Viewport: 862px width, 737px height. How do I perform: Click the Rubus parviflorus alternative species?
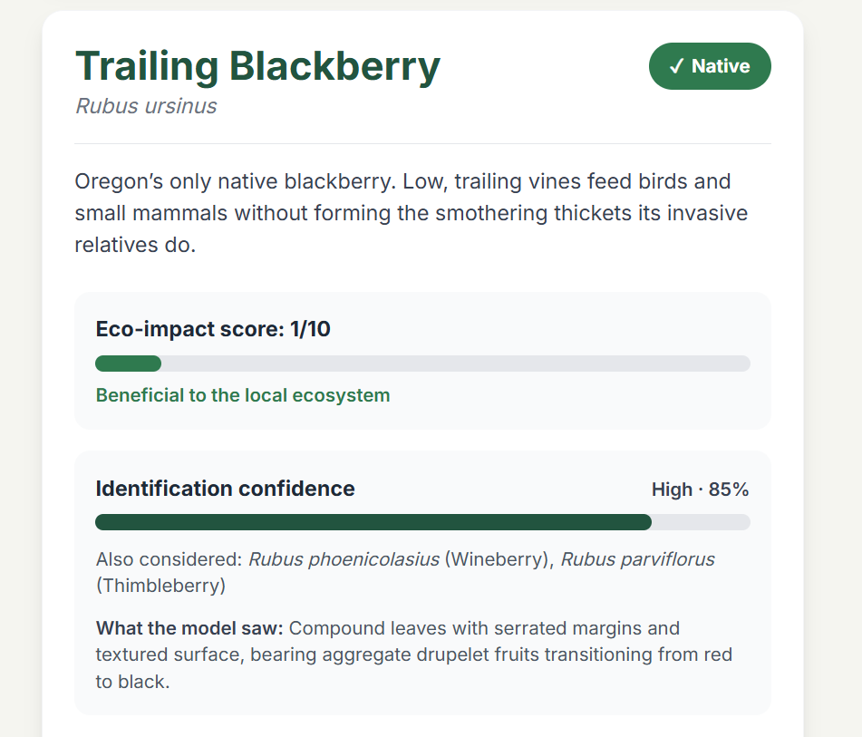tap(638, 559)
